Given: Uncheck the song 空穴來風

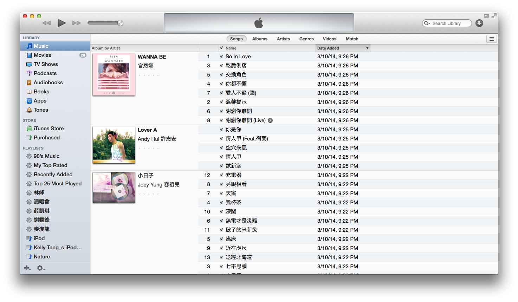Looking at the screenshot, I should pyautogui.click(x=221, y=148).
